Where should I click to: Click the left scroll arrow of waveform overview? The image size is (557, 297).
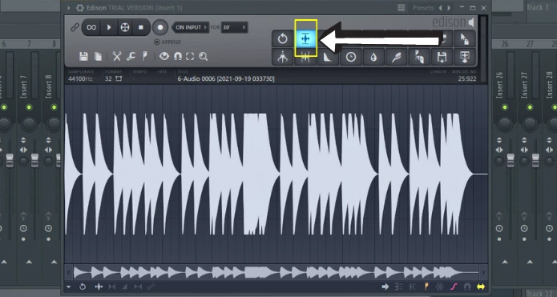click(x=69, y=272)
